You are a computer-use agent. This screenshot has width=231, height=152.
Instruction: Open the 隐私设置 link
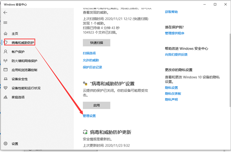click(171, 88)
